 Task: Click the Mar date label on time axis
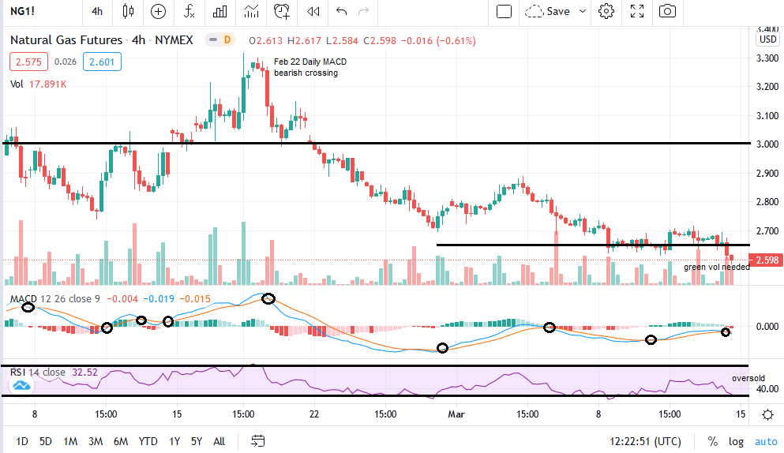[456, 414]
